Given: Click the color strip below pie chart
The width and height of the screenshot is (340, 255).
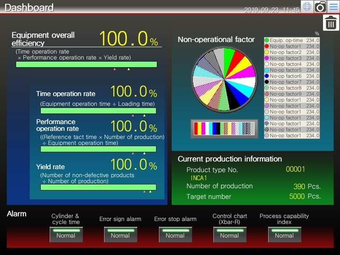Looking at the screenshot, I should [224, 128].
